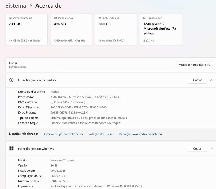The image size is (216, 189).
Task: Open Domínio ou grupo de trabalho link
Action: point(63,134)
